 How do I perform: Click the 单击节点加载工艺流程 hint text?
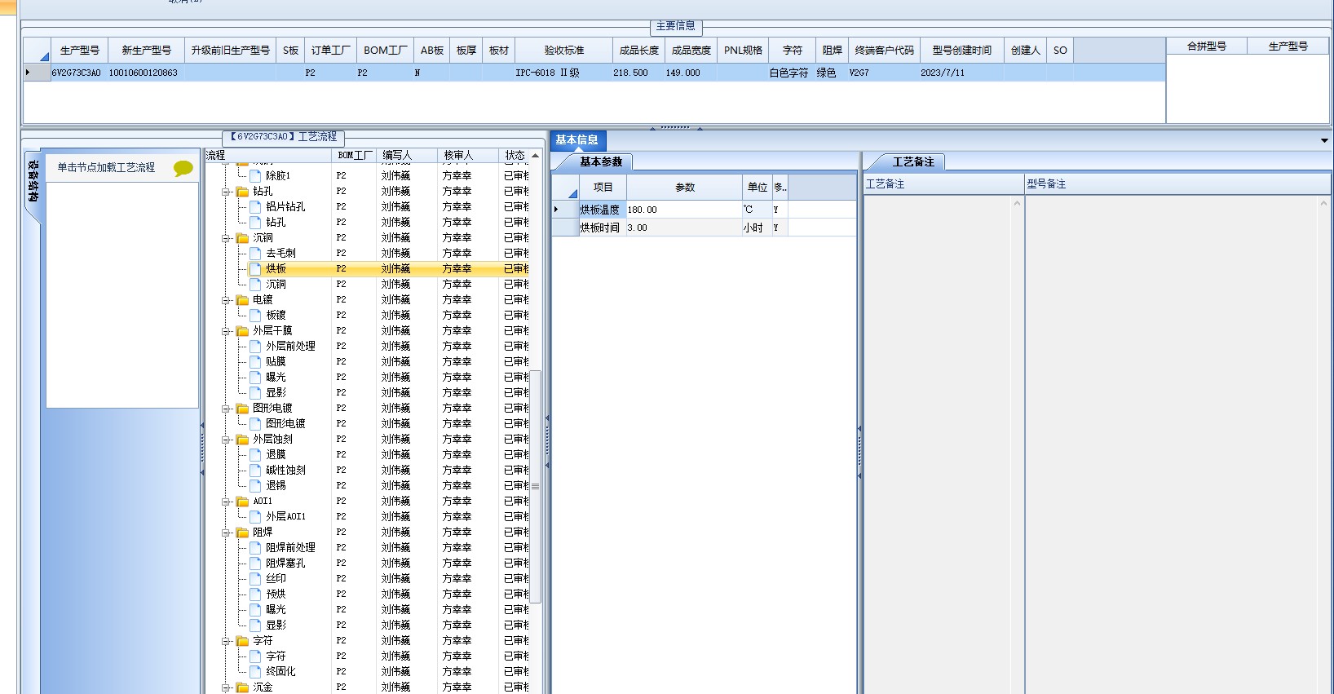[106, 167]
